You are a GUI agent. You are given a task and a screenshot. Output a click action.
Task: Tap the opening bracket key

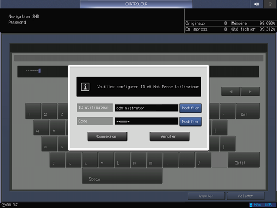[x=219, y=127]
